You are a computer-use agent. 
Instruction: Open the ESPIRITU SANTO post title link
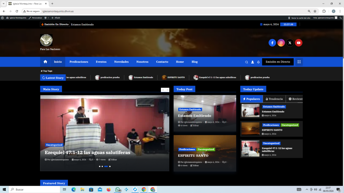193,155
